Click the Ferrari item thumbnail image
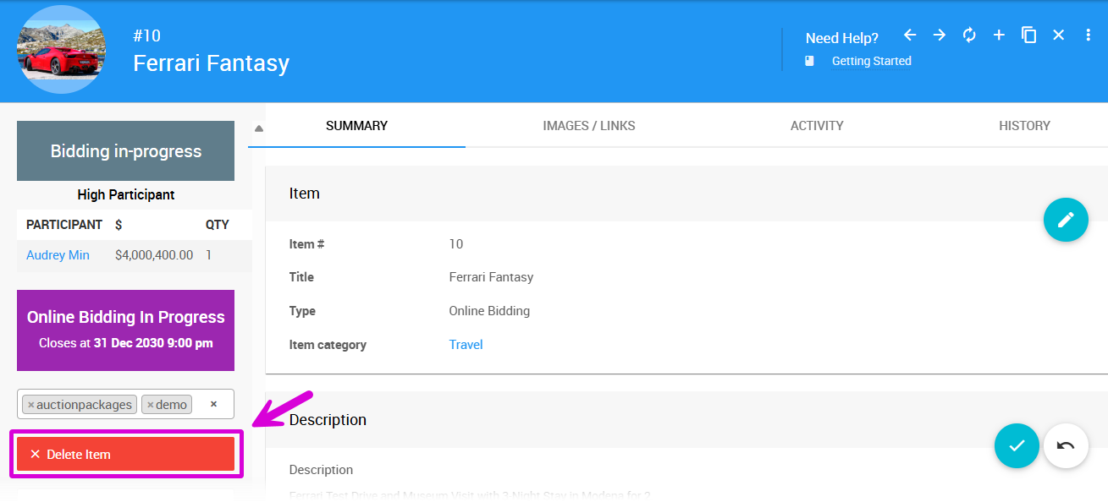The image size is (1108, 502). pos(61,49)
